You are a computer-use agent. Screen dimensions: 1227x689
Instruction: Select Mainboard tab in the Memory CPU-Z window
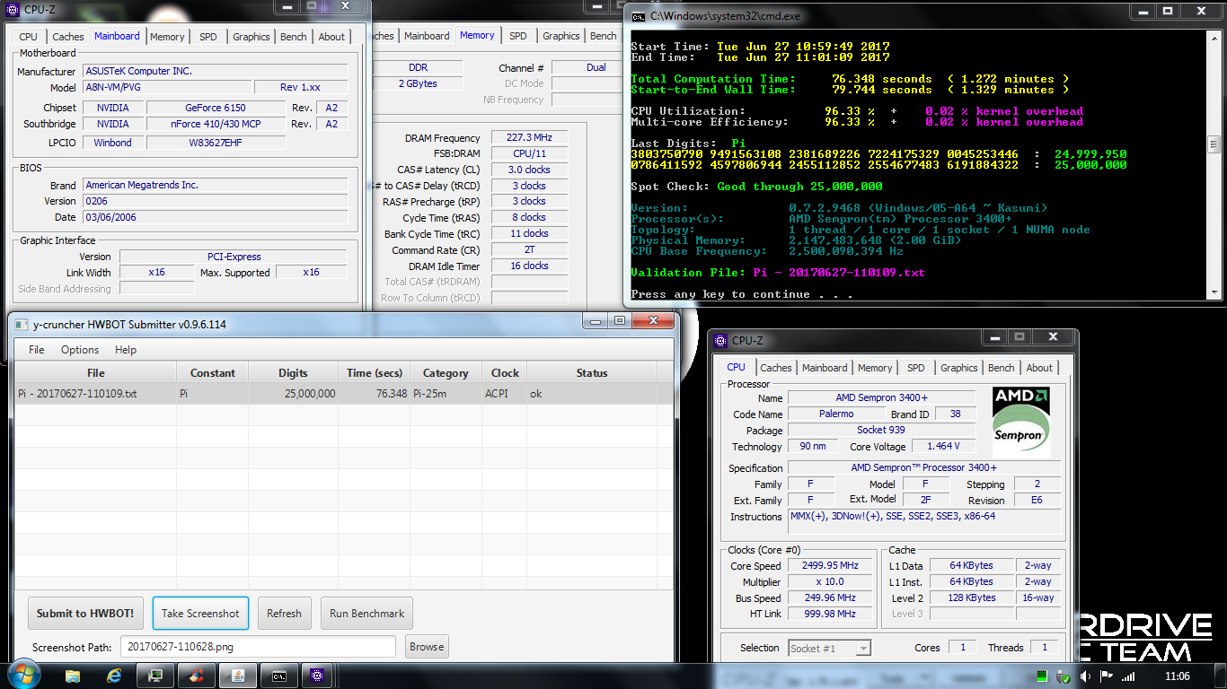click(427, 36)
